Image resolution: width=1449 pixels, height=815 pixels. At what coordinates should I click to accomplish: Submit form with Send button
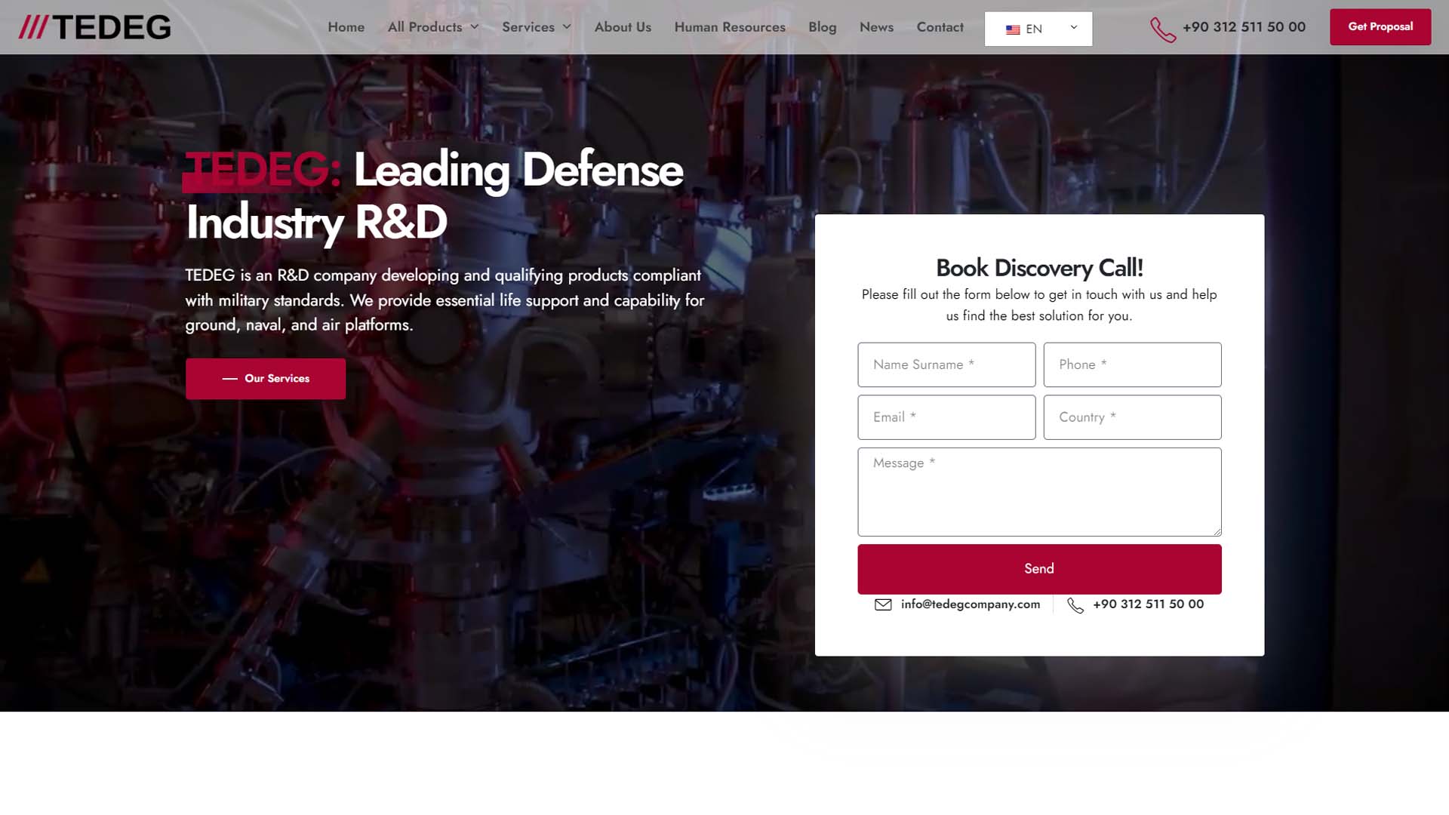1038,569
